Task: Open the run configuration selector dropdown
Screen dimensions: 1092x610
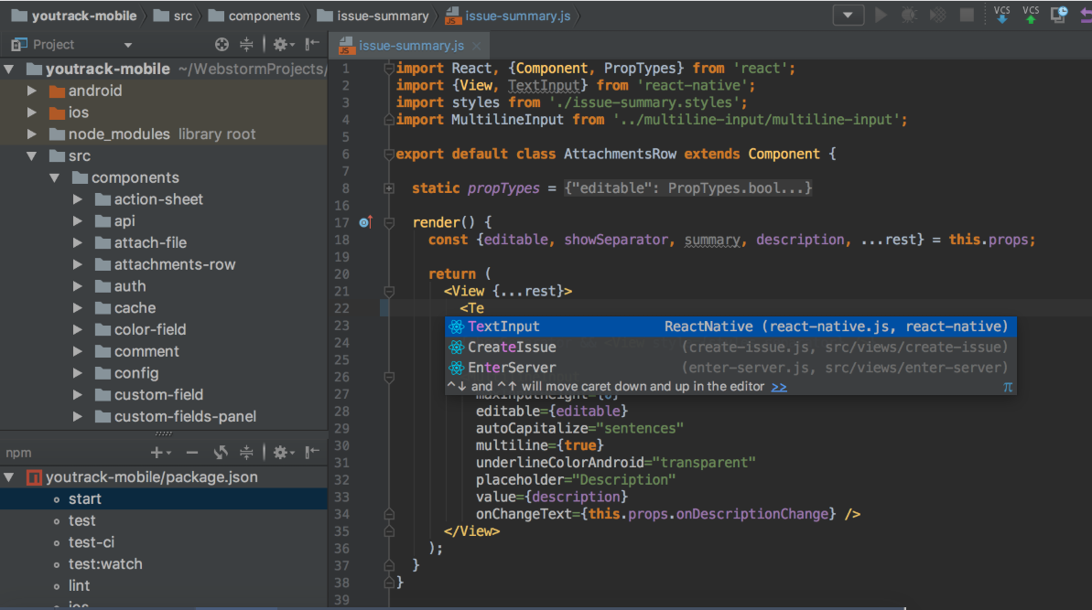Action: [849, 15]
